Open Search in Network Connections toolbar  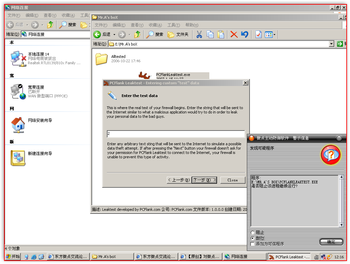(x=67, y=25)
